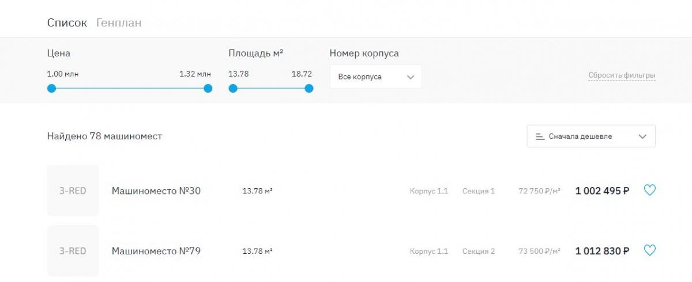
Task: Click the 72 750 ₽/м² value
Action: point(540,190)
